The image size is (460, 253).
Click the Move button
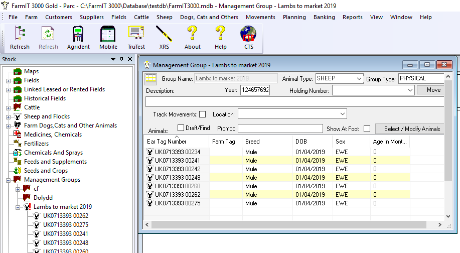(430, 90)
